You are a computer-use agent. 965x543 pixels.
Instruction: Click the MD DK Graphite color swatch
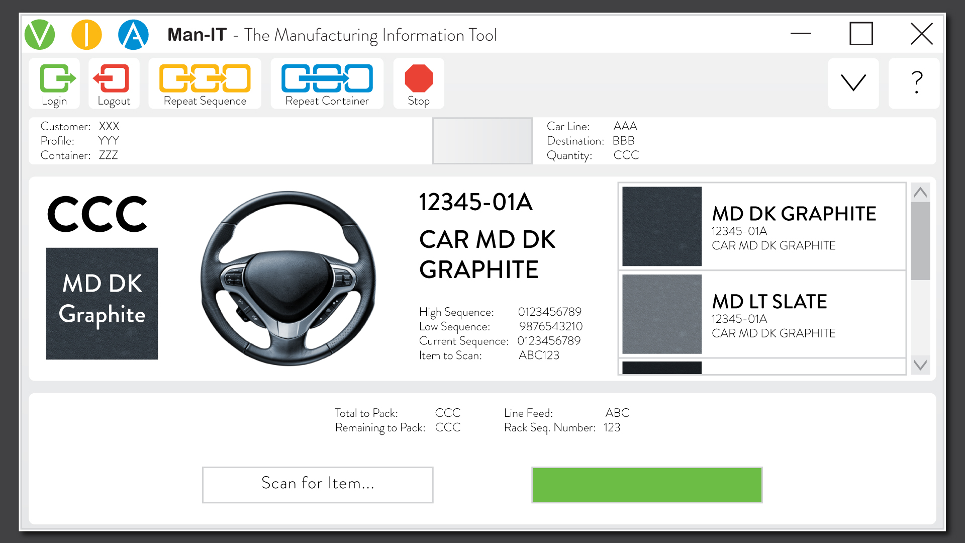point(102,303)
